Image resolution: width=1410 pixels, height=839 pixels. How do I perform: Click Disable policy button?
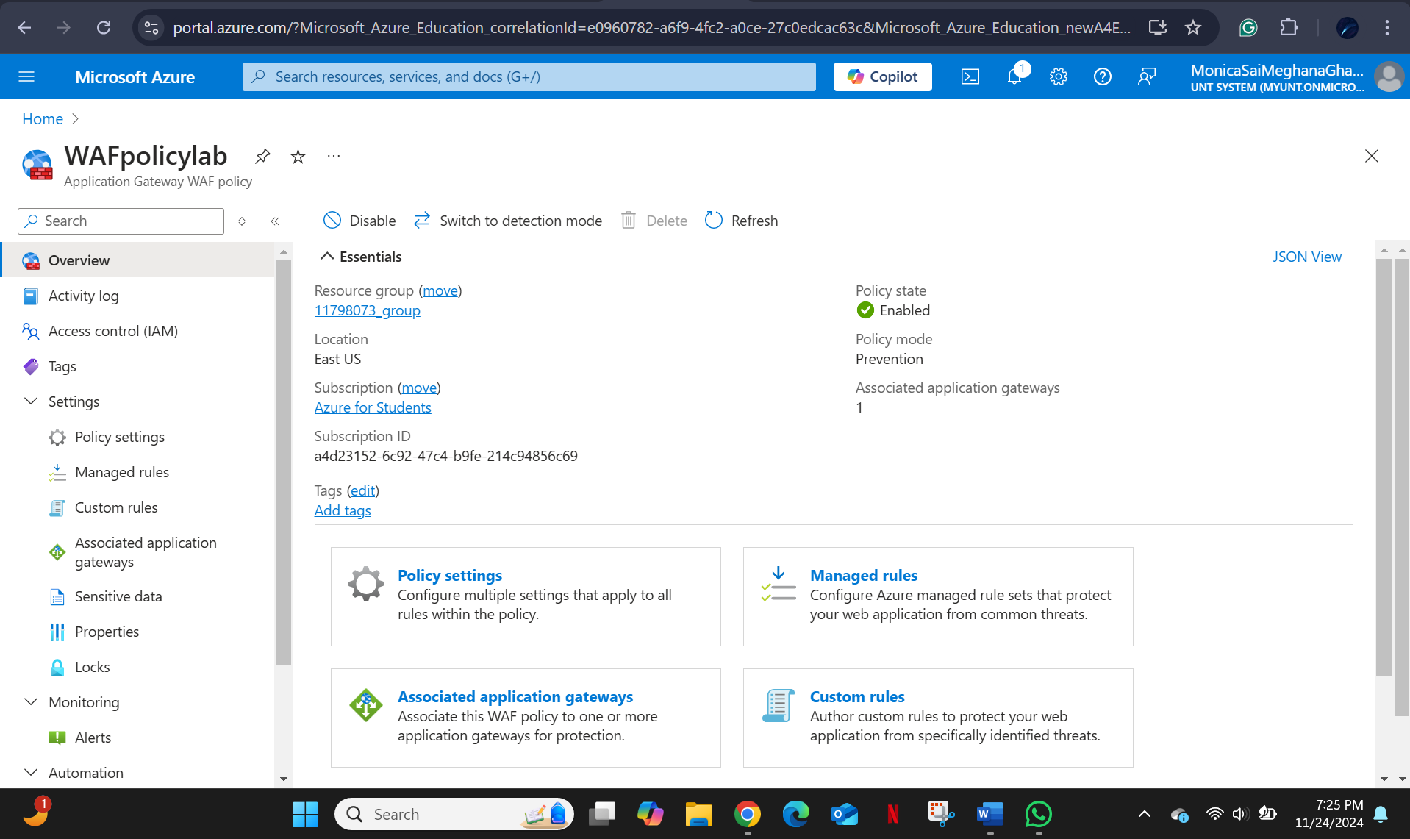point(359,221)
